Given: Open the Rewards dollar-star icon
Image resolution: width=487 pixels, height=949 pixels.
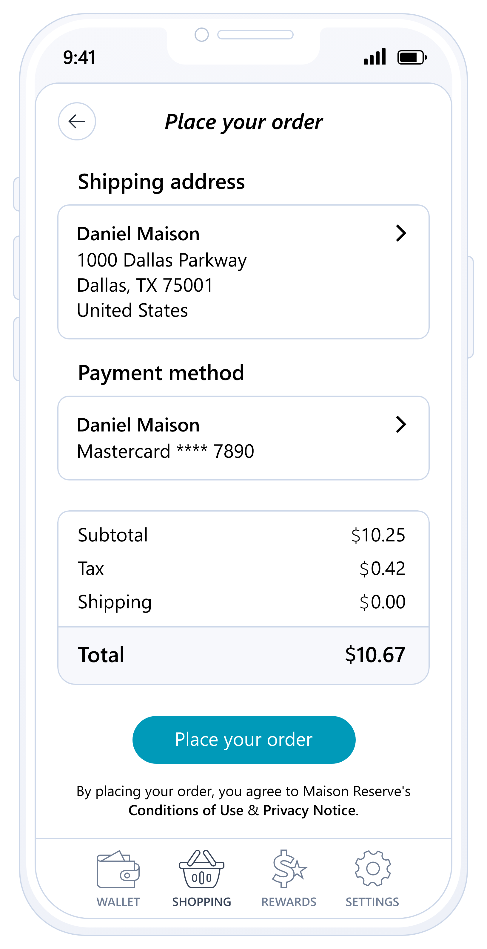Looking at the screenshot, I should (x=289, y=869).
